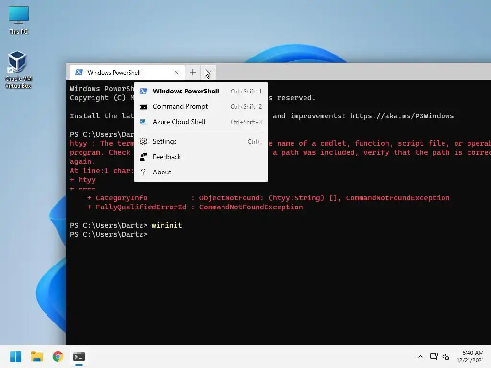The width and height of the screenshot is (491, 368).
Task: Select the Windows PowerShell tab
Action: (127, 73)
